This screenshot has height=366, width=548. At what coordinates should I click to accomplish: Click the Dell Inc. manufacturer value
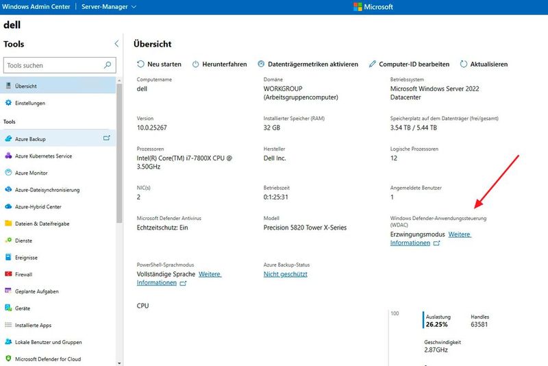275,158
